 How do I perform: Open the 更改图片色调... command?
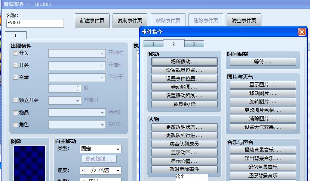tap(263, 110)
